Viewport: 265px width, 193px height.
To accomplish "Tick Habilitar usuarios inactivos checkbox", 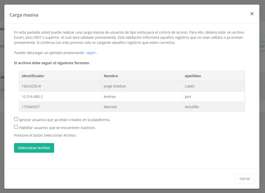I will (x=16, y=127).
